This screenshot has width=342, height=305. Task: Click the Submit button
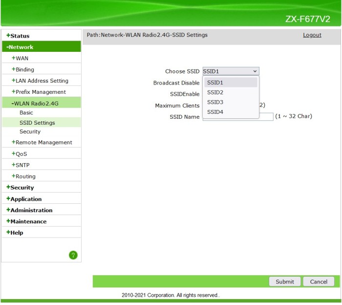[x=285, y=282]
